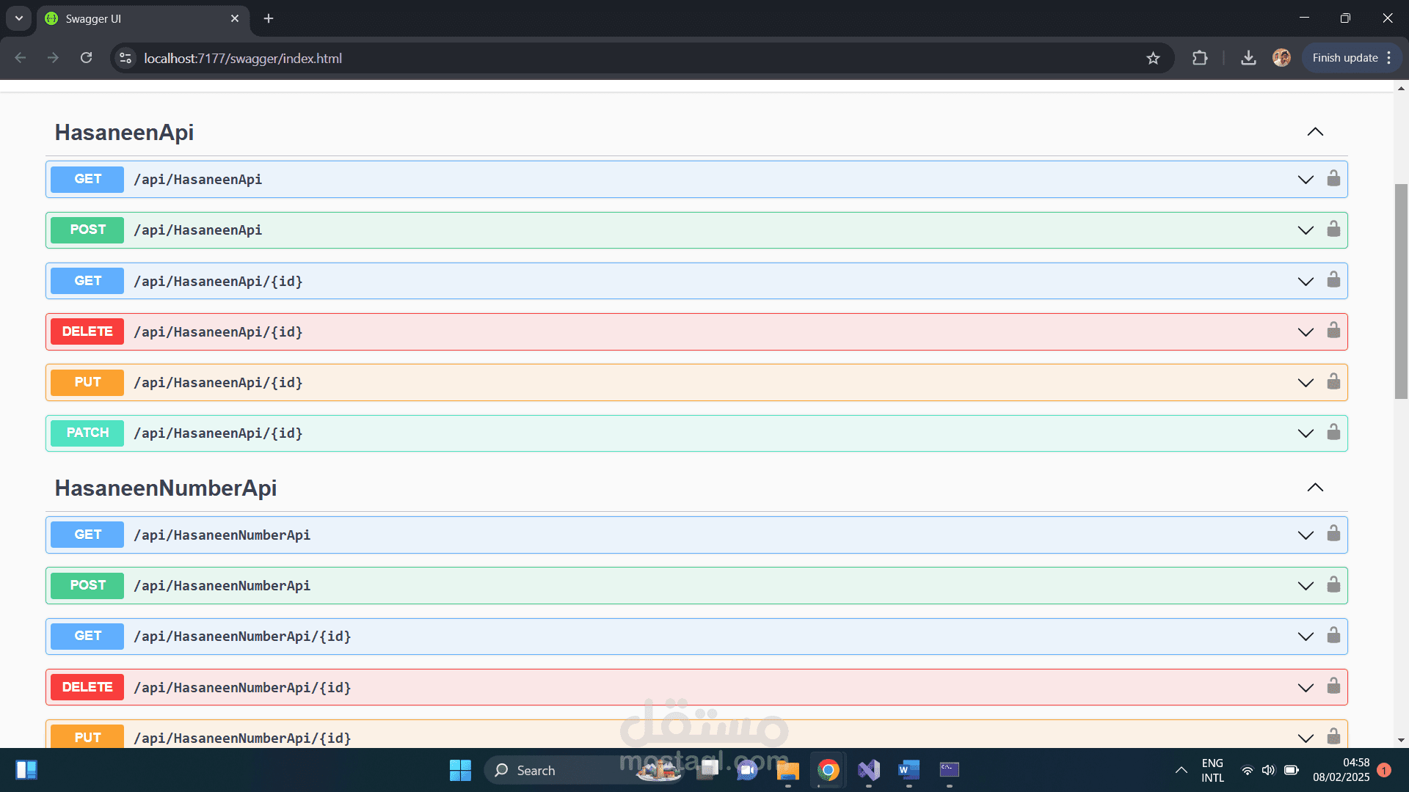Click the scrollbar down arrow

click(x=1401, y=740)
